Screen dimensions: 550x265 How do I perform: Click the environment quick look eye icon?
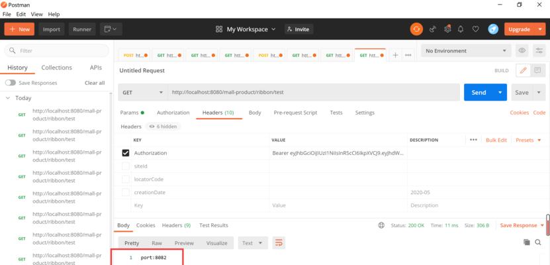(x=522, y=50)
